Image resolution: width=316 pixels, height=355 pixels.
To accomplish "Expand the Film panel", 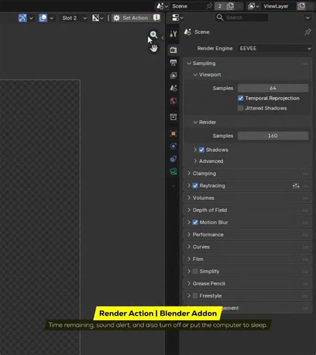I will [x=189, y=259].
